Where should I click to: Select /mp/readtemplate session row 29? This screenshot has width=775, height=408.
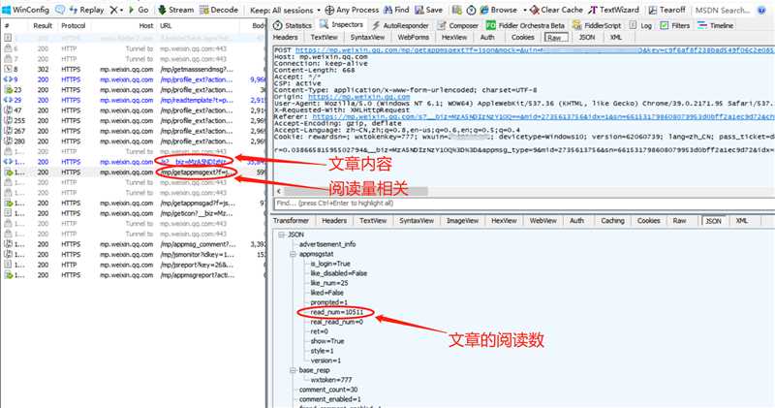coord(134,100)
